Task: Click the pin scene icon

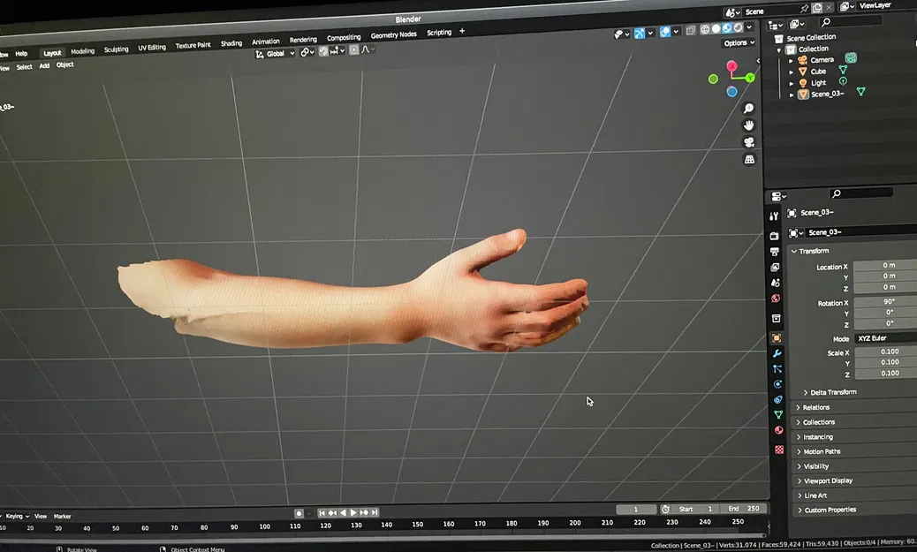Action: coord(804,8)
